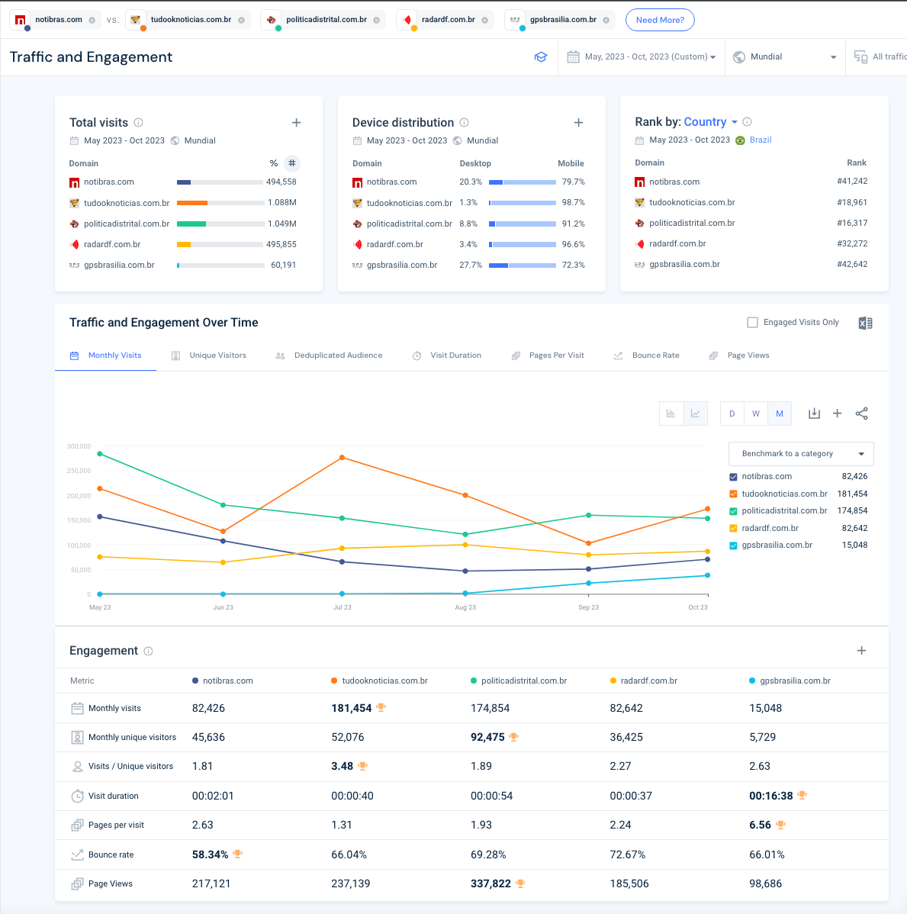Export chart data to Excel

[865, 323]
